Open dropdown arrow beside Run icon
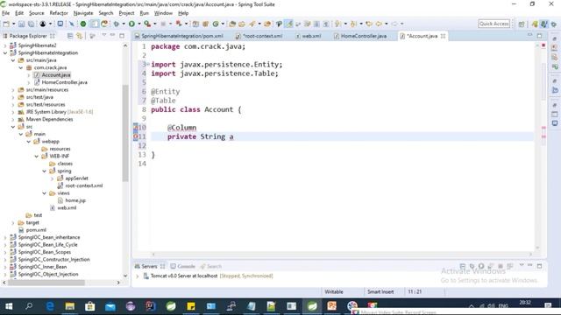 click(x=139, y=24)
